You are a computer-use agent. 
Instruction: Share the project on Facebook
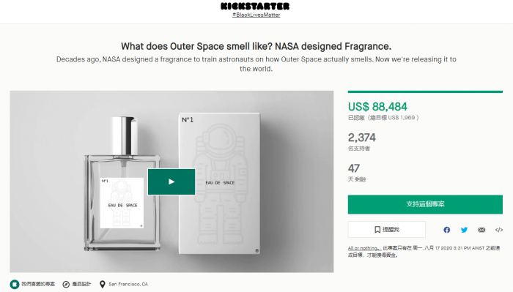pyautogui.click(x=446, y=230)
